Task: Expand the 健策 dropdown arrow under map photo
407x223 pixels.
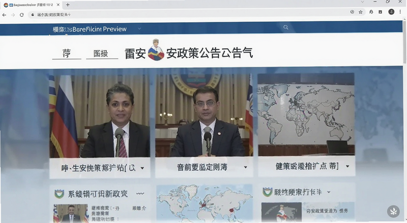Action: [x=347, y=166]
